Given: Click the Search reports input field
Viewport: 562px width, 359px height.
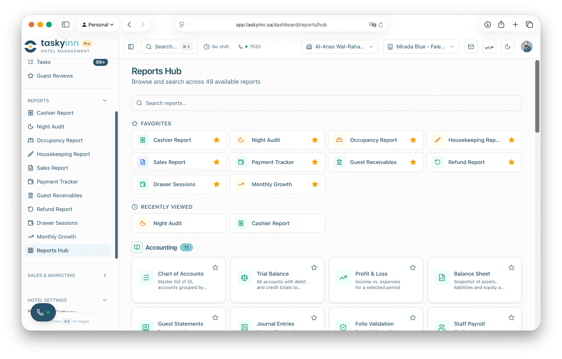Looking at the screenshot, I should pyautogui.click(x=326, y=103).
